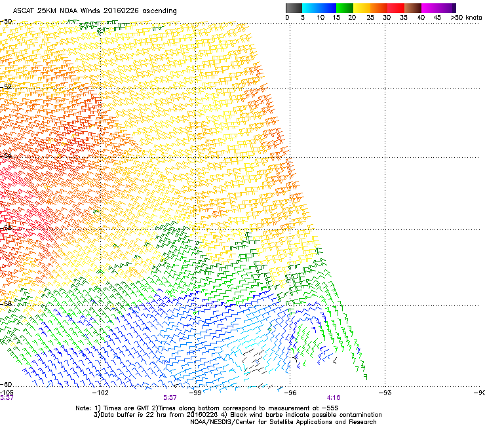The height and width of the screenshot is (426, 485).
Task: Click the ASCAT 25KM NOAA Winds title
Action: 94,11
